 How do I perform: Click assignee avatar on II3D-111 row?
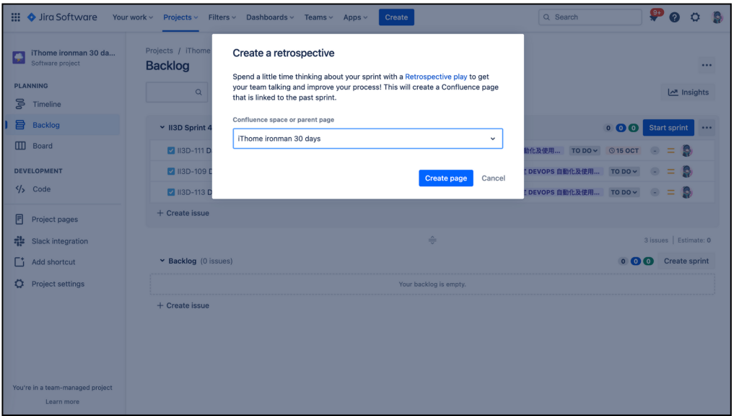pos(687,150)
